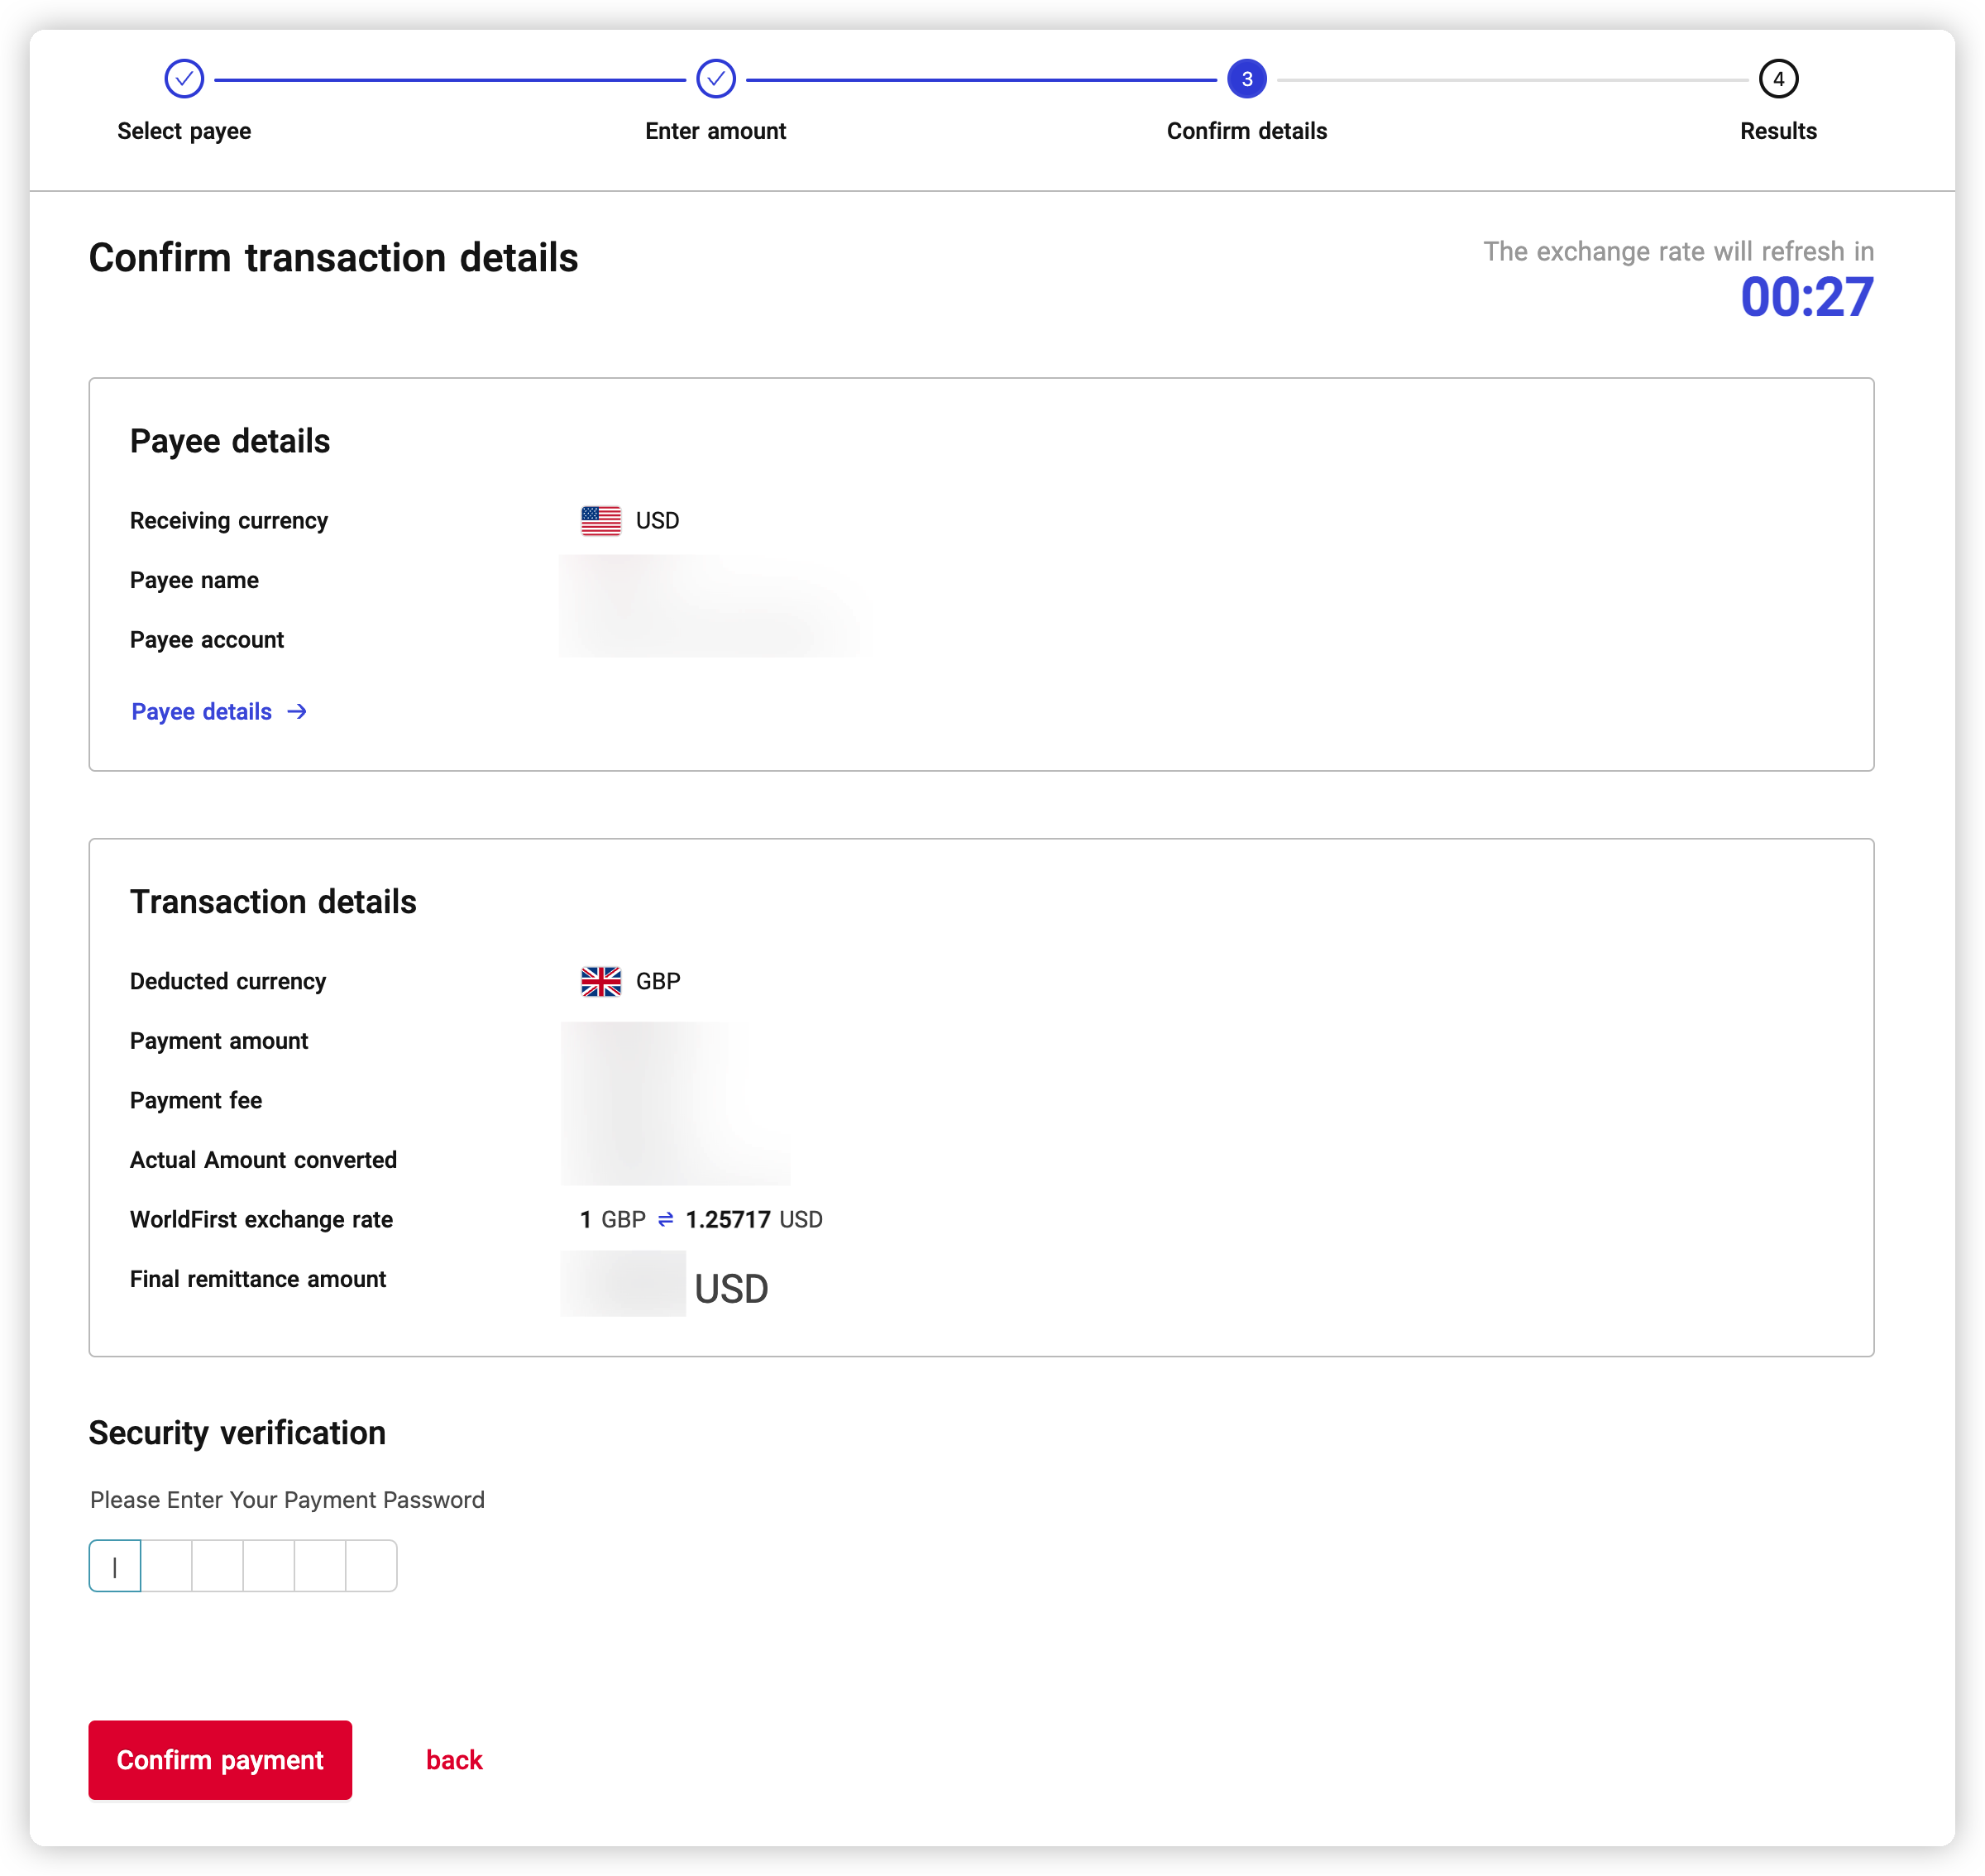Click the Enter amount checkmark step icon

(716, 79)
